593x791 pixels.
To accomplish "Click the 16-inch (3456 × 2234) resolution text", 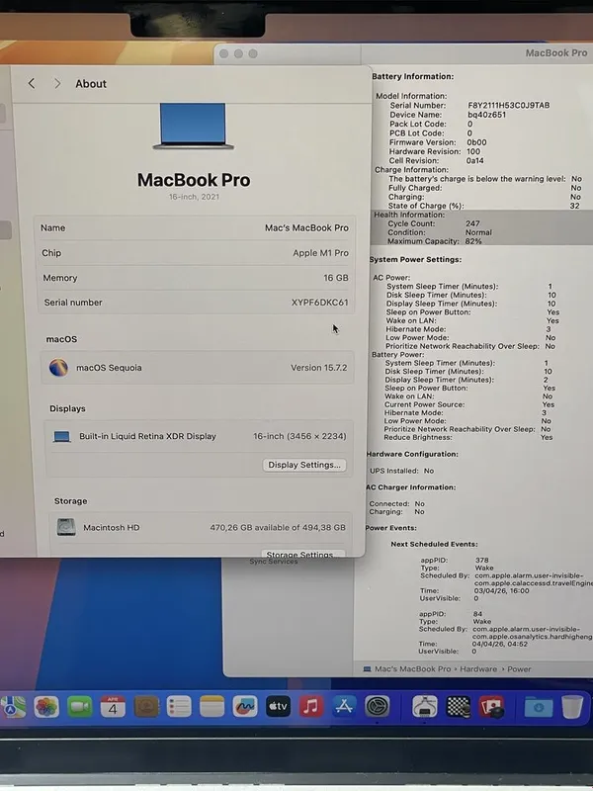I will [x=299, y=436].
